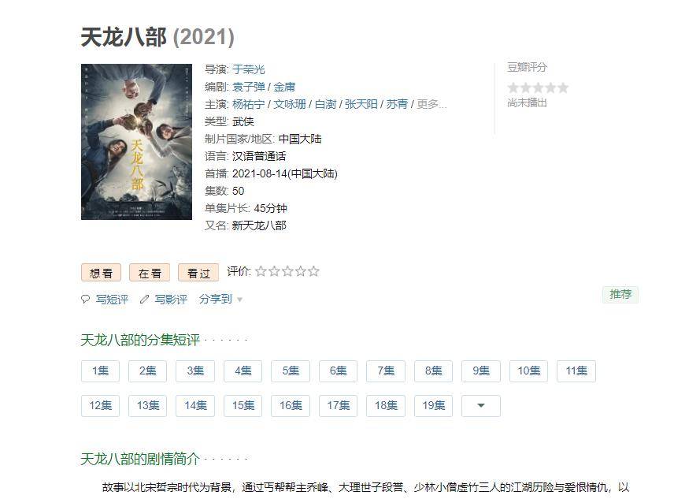Click the pencil icon beside 写影评
This screenshot has height=499, width=674.
click(144, 300)
